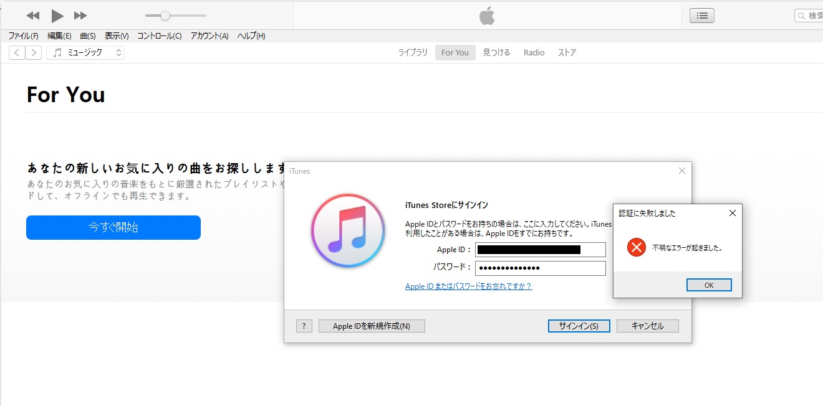Image resolution: width=823 pixels, height=406 pixels.
Task: Select the For You tab
Action: point(455,53)
